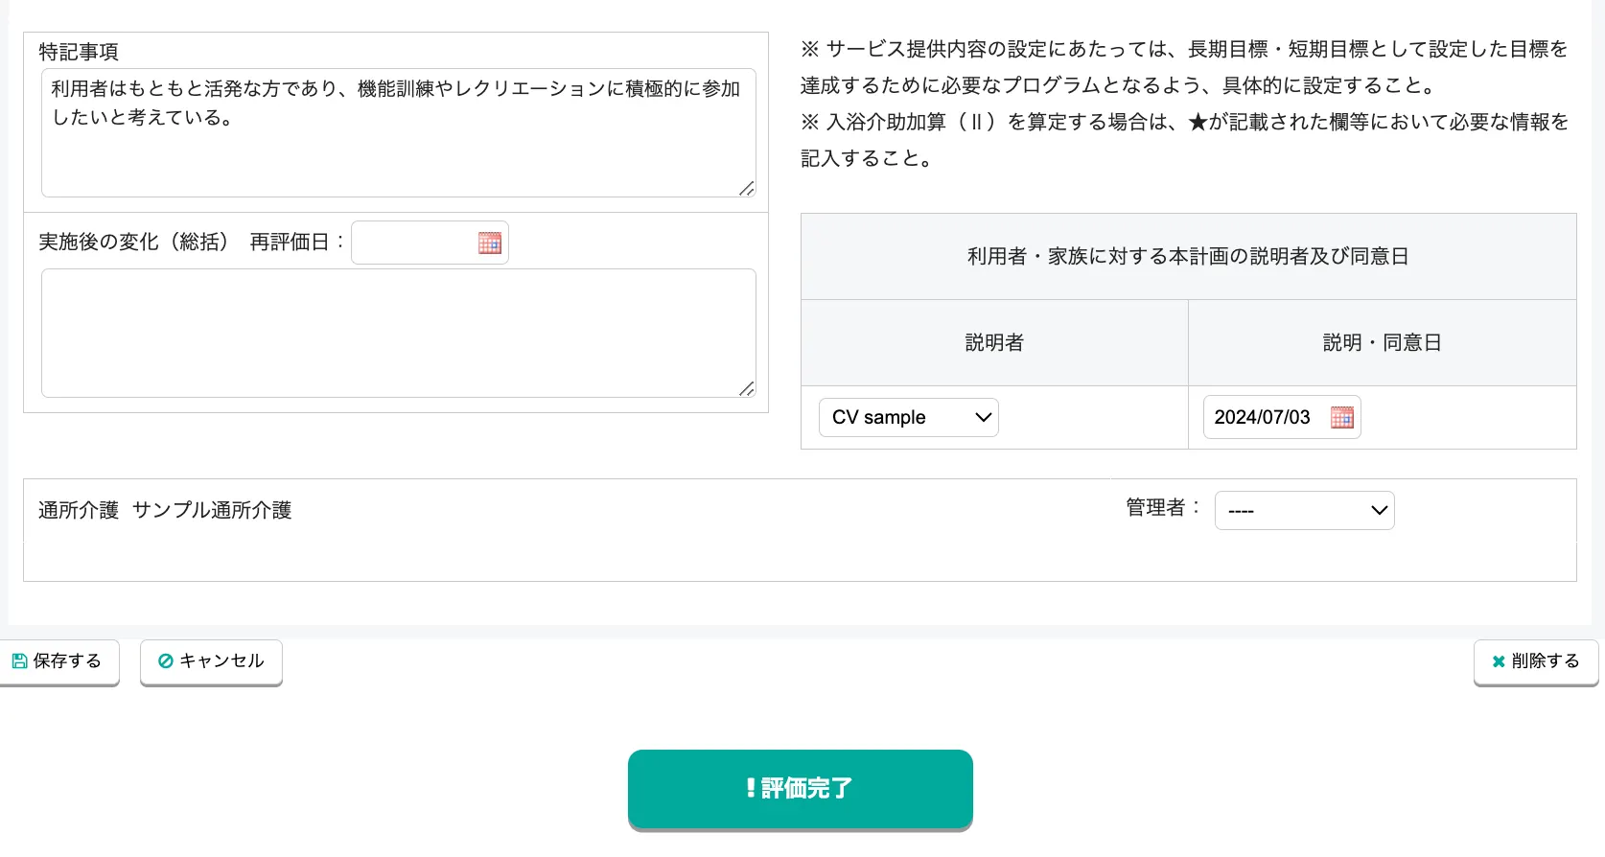Click the 再評価日 date input field
This screenshot has height=857, width=1605.
pos(430,243)
